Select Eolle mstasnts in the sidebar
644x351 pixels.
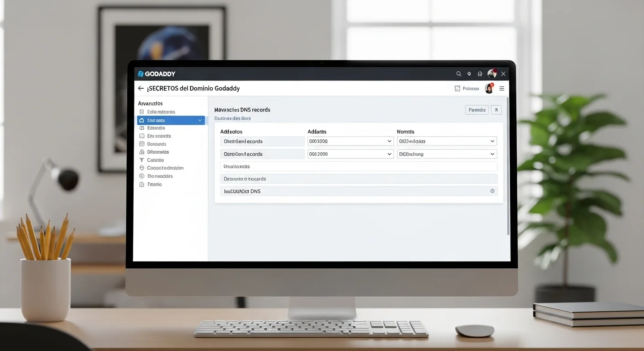[x=161, y=112]
